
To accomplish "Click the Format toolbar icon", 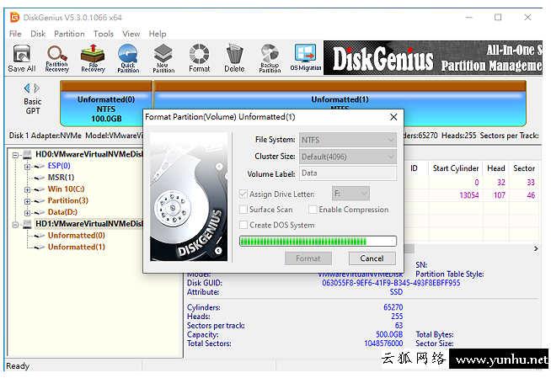I will [199, 58].
